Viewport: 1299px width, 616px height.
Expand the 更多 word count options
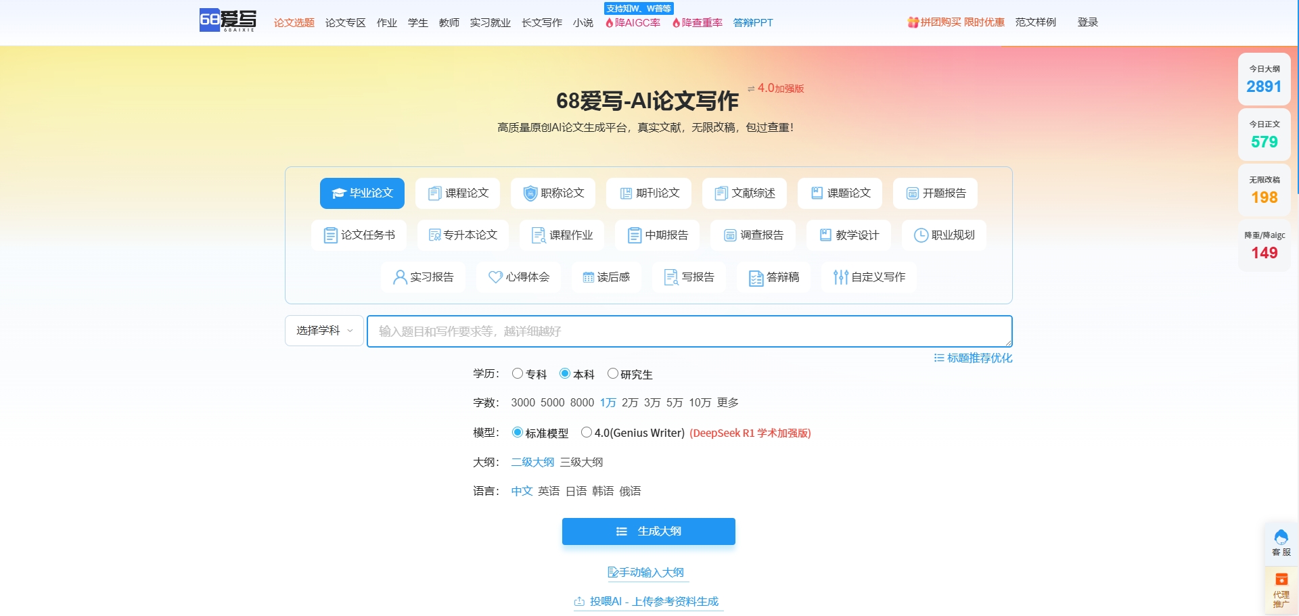pos(728,403)
